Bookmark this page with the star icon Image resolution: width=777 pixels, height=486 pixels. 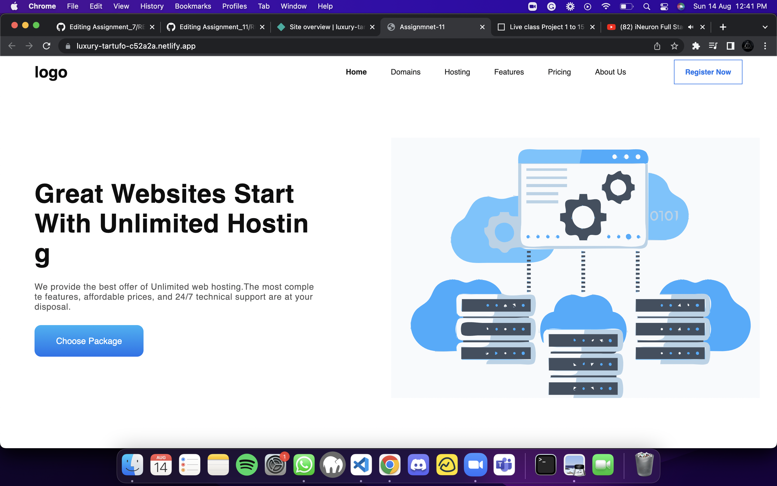(x=674, y=46)
